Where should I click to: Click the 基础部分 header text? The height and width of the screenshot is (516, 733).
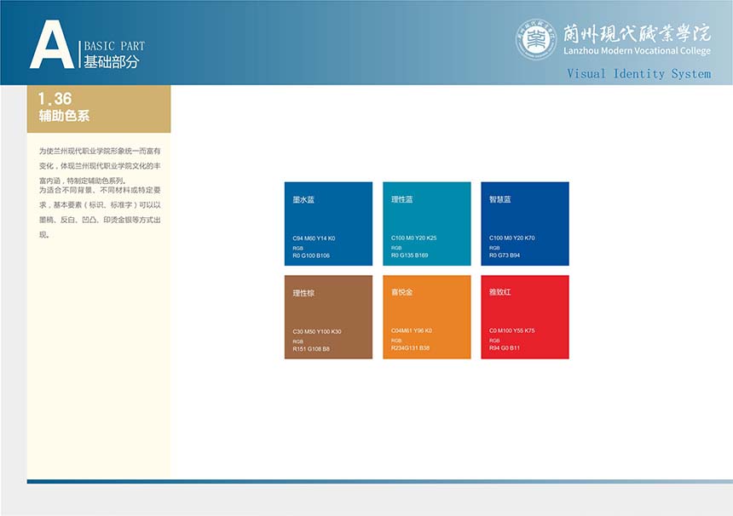[x=111, y=62]
